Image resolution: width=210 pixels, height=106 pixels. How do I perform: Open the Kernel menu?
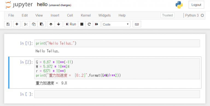point(86,15)
